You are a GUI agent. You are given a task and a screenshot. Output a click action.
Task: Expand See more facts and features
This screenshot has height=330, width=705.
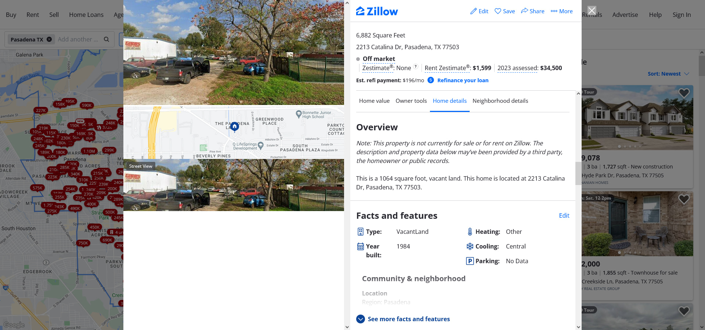pos(403,319)
